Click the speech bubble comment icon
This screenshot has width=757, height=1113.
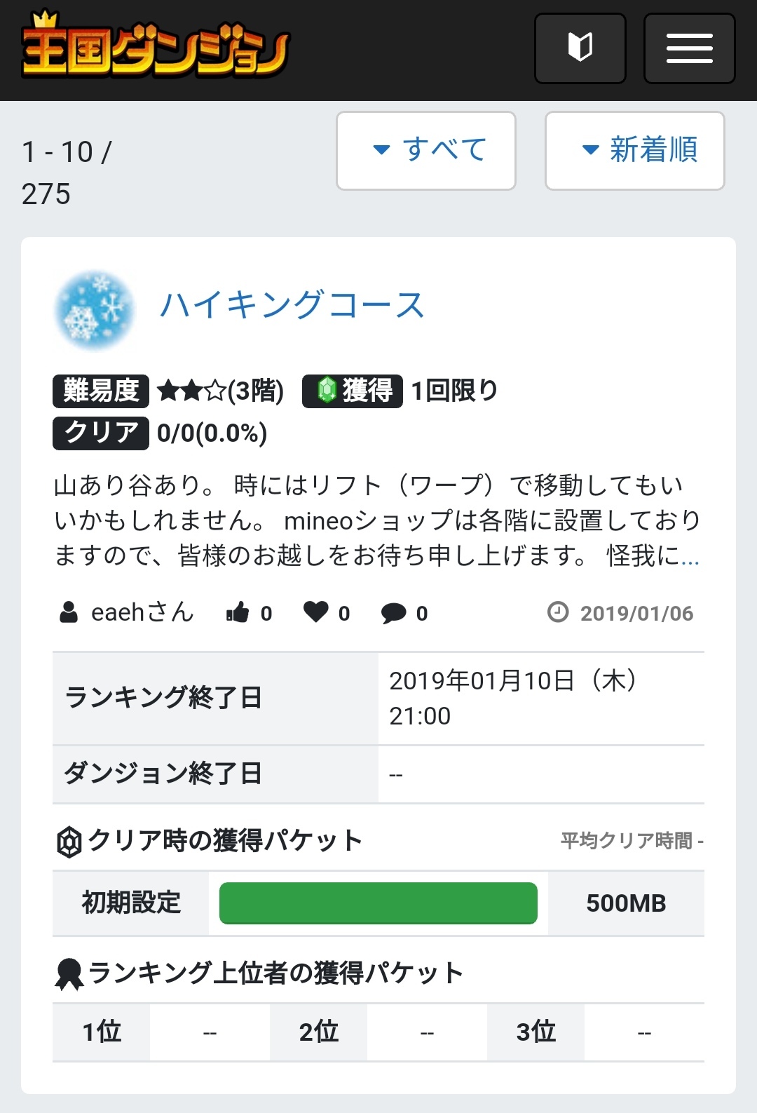point(394,614)
